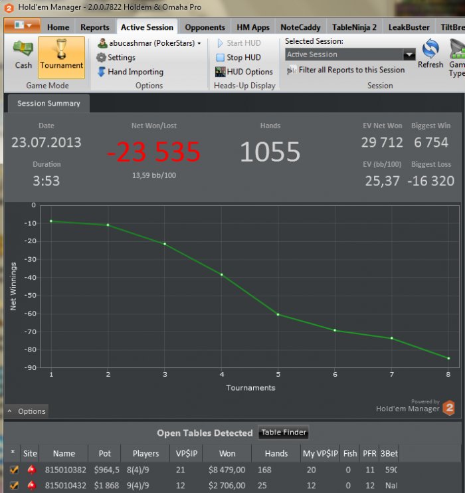The image size is (465, 493).
Task: Sort by the Won column header
Action: click(227, 453)
